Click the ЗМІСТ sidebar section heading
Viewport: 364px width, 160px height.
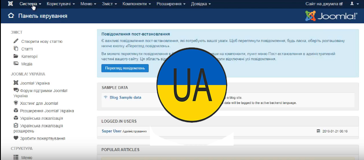pos(17,32)
